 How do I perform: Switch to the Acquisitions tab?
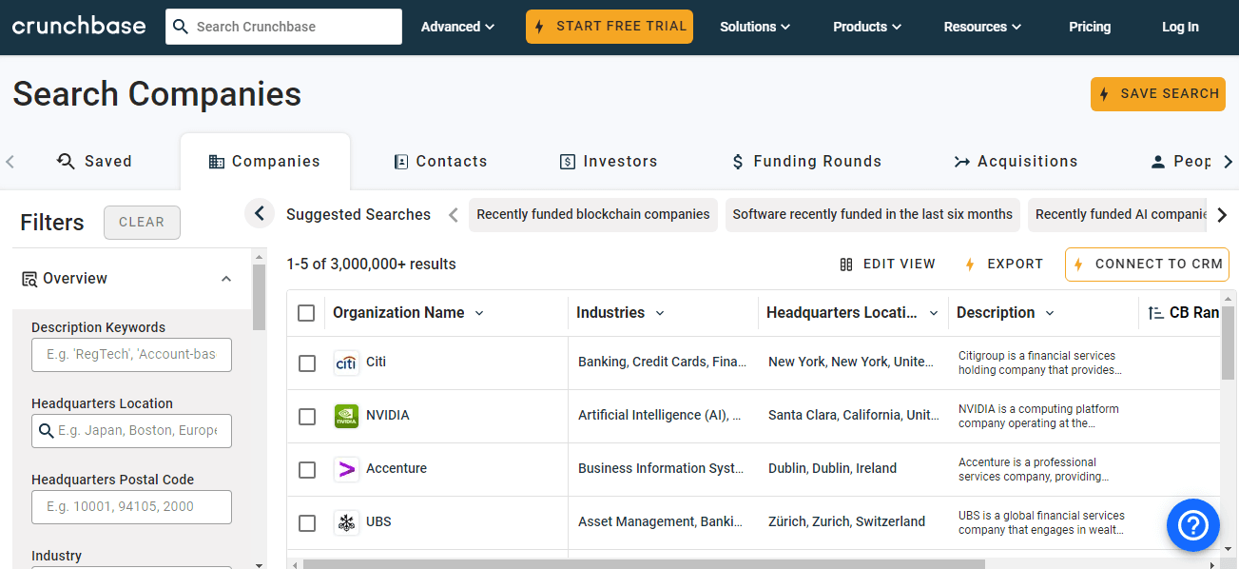tap(1016, 162)
